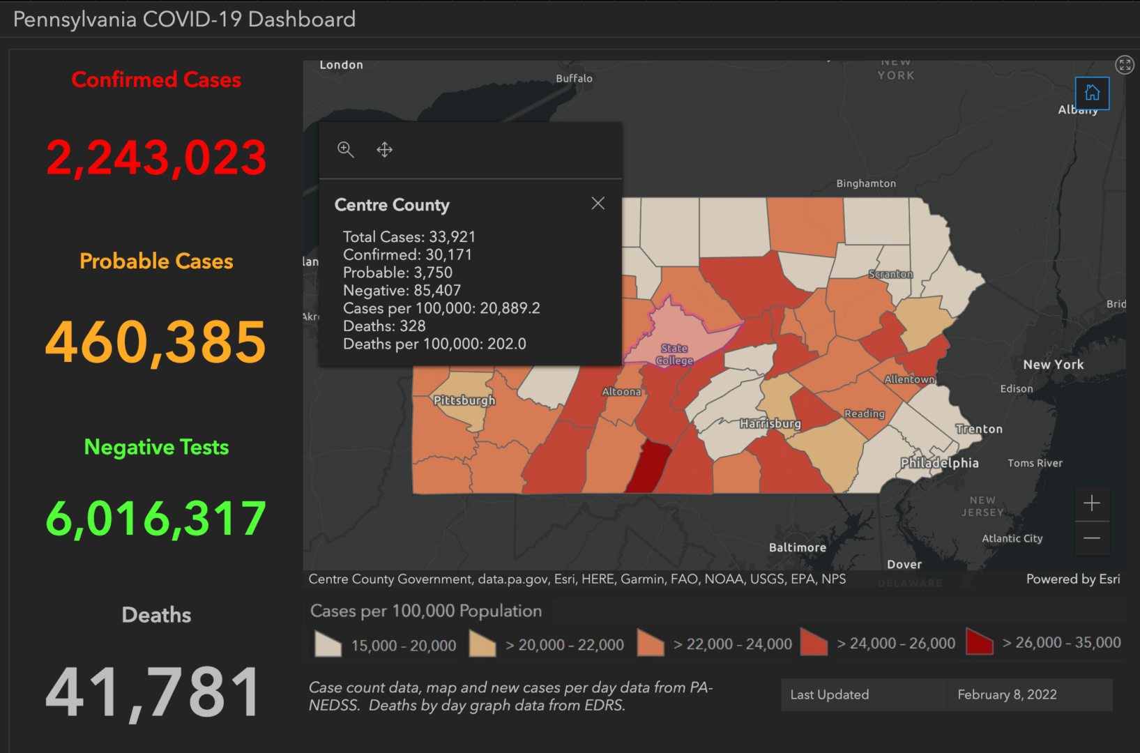Click the Last Updated label
This screenshot has width=1140, height=753.
click(830, 694)
